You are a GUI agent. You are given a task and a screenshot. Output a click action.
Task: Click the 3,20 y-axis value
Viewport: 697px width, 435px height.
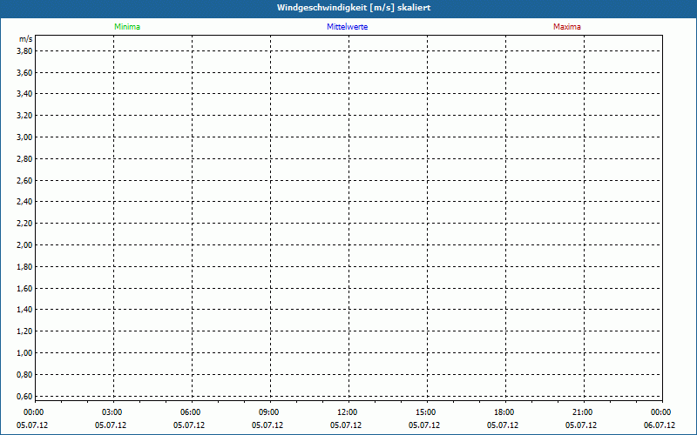click(x=24, y=116)
